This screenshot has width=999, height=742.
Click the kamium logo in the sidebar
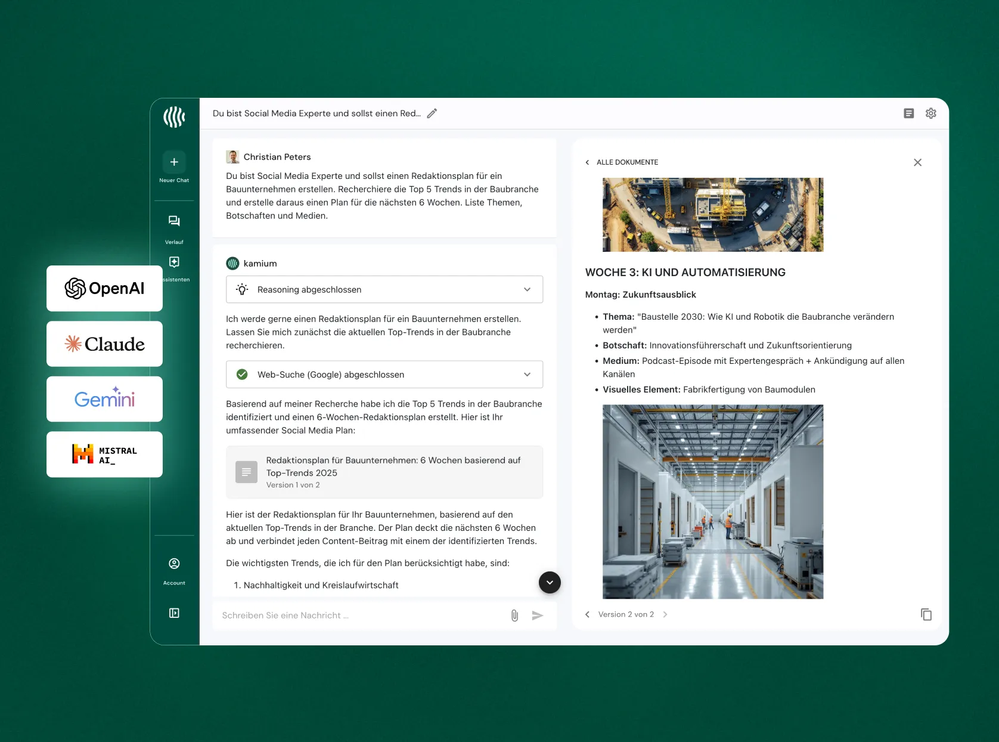click(174, 116)
